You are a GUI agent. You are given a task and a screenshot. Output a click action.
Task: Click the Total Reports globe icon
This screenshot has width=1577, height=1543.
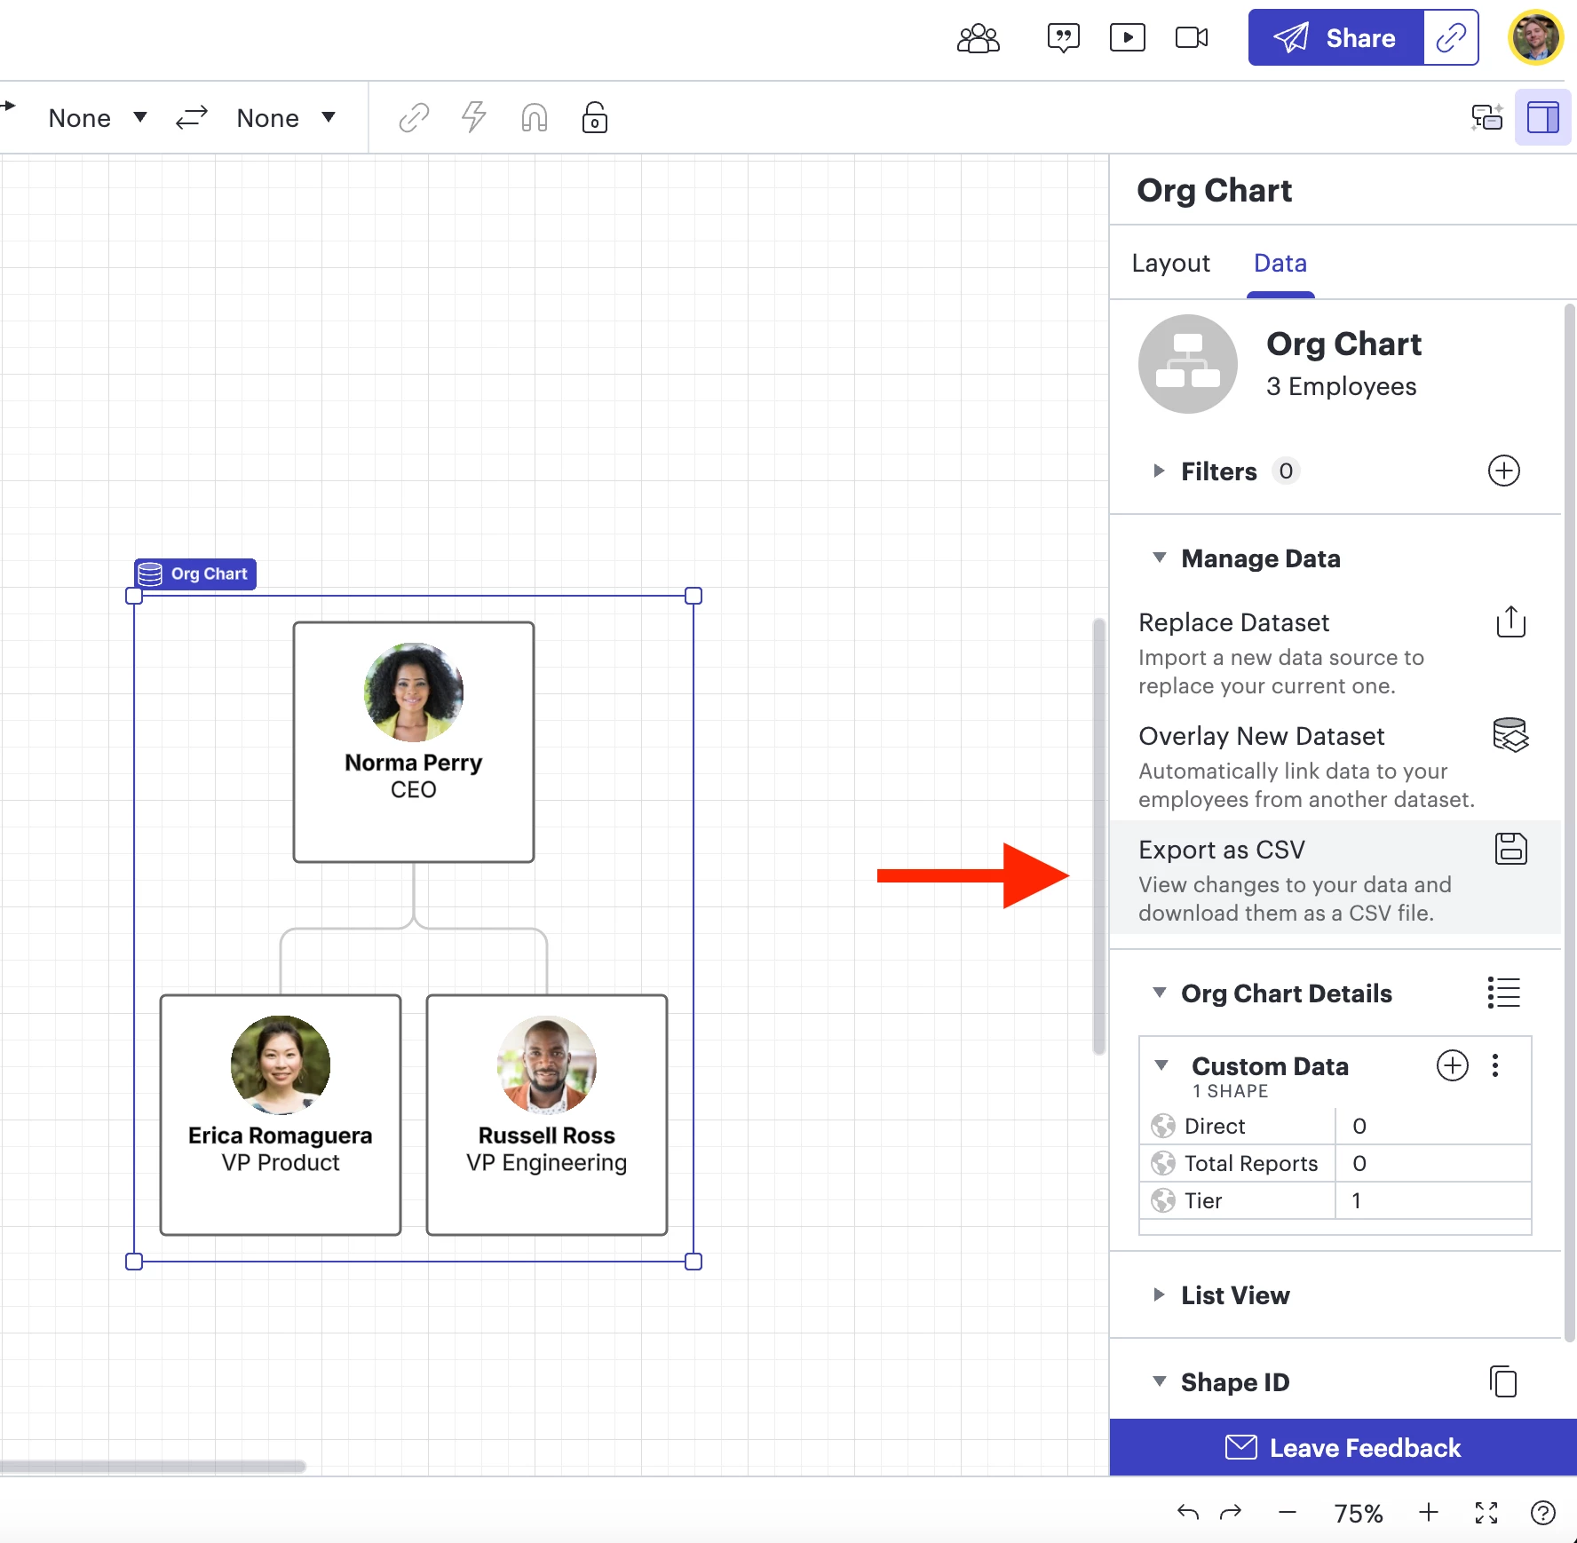tap(1162, 1163)
